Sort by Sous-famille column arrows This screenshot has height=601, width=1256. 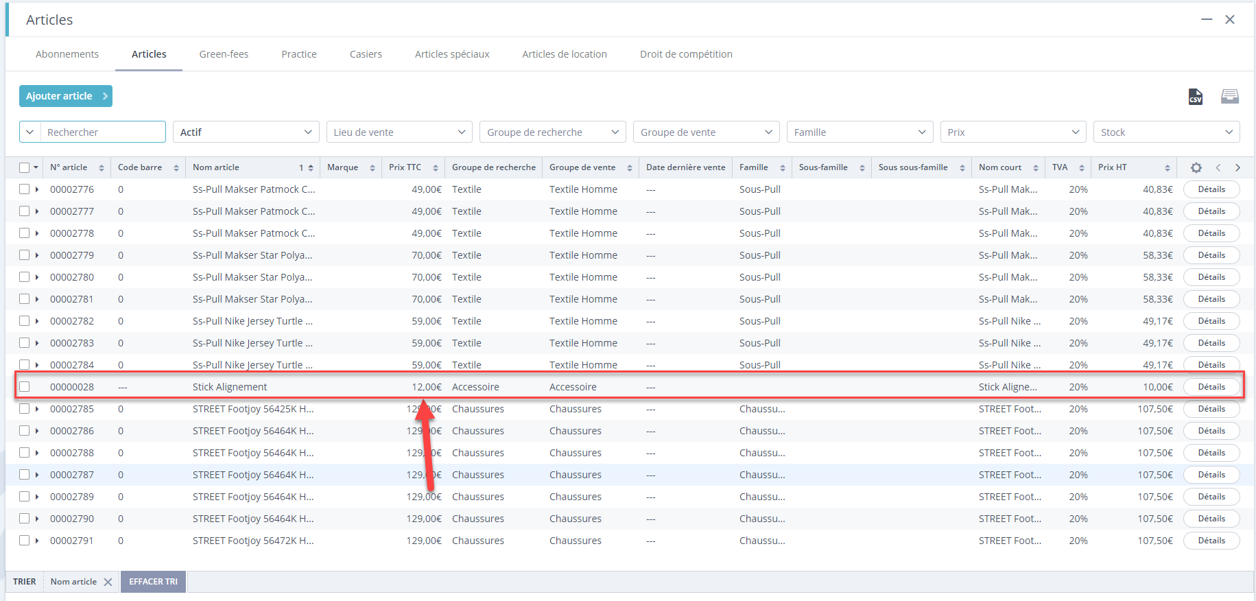tap(862, 168)
